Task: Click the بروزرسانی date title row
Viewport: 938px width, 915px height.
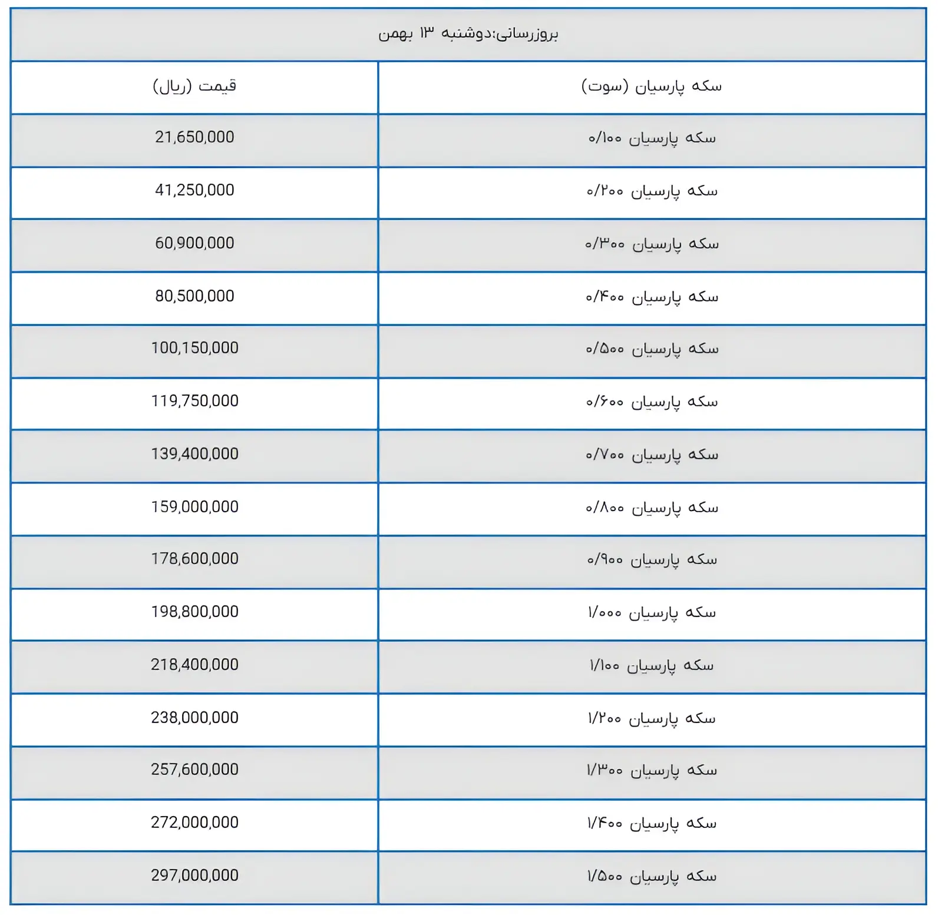Action: [x=468, y=34]
